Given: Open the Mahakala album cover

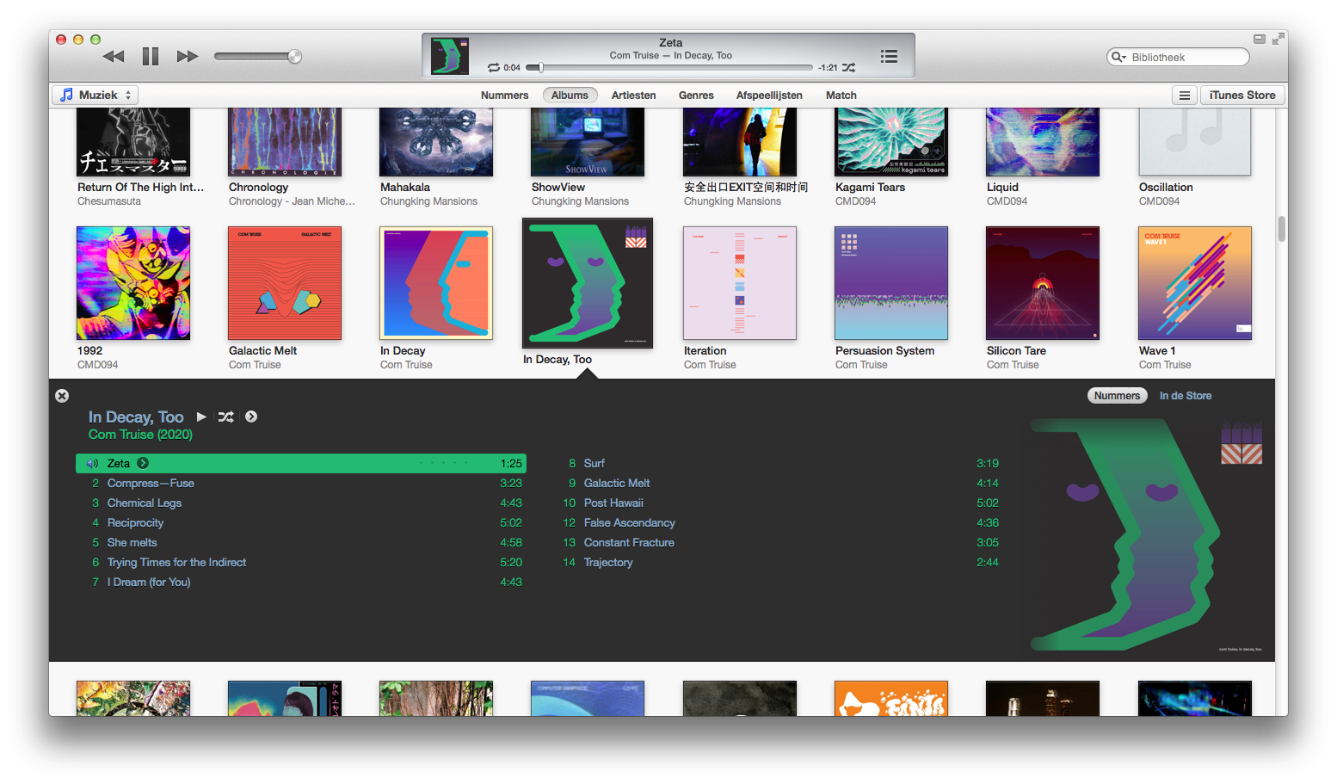Looking at the screenshot, I should click(x=436, y=142).
